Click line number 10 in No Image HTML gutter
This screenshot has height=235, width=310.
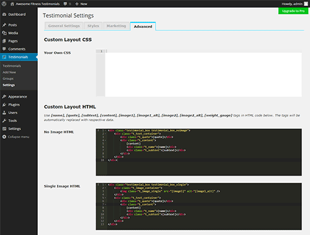tap(102, 160)
